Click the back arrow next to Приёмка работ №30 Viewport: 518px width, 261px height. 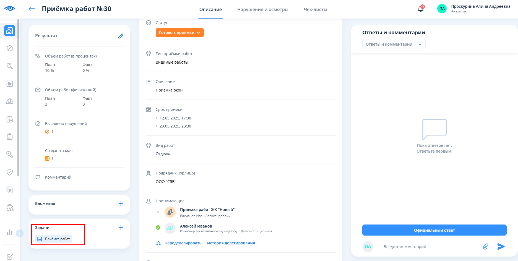pos(32,9)
